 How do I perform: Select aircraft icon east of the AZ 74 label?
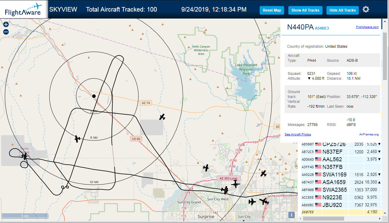point(162,117)
